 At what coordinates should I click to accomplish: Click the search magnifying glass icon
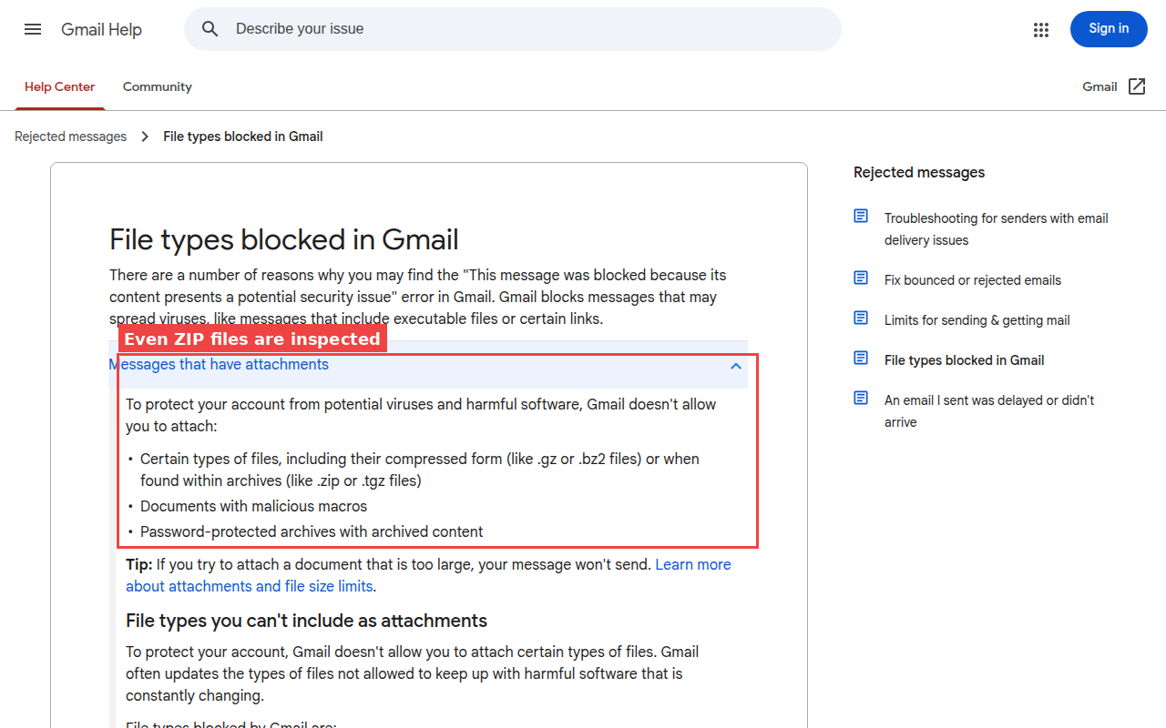(210, 28)
